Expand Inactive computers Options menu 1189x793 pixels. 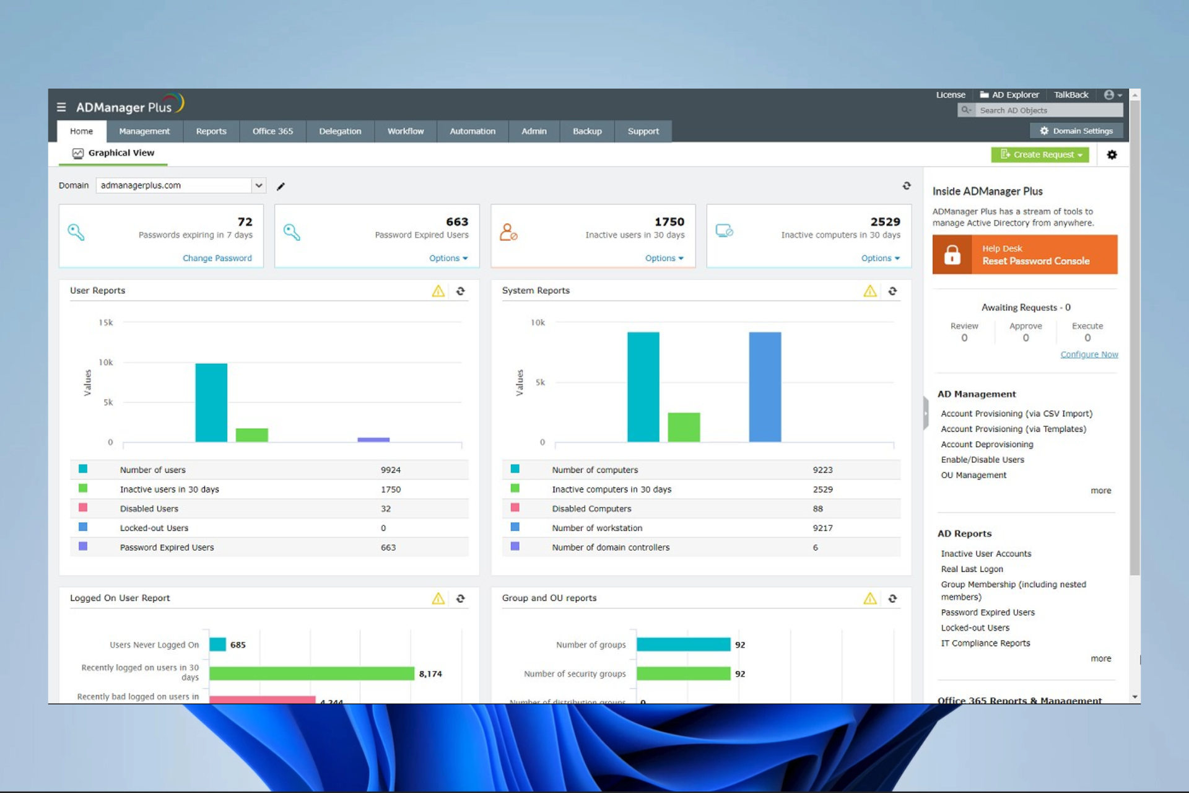point(881,258)
